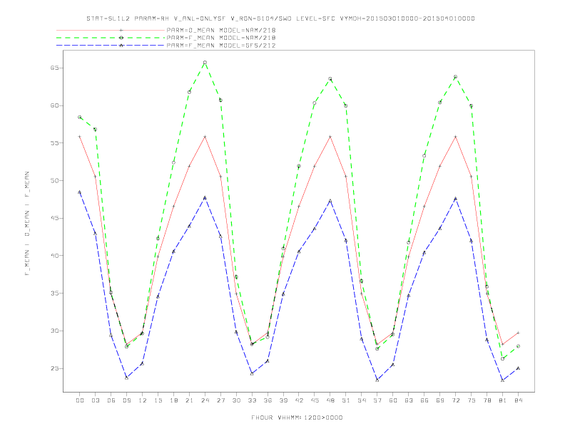Click the x-axis tick label 27
This screenshot has width=565, height=436.
220,400
